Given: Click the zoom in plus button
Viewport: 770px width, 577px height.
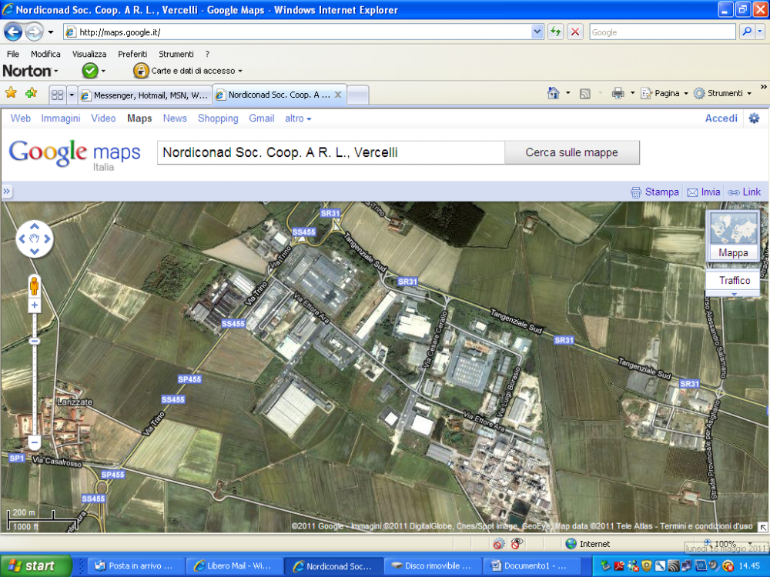Looking at the screenshot, I should 35,305.
